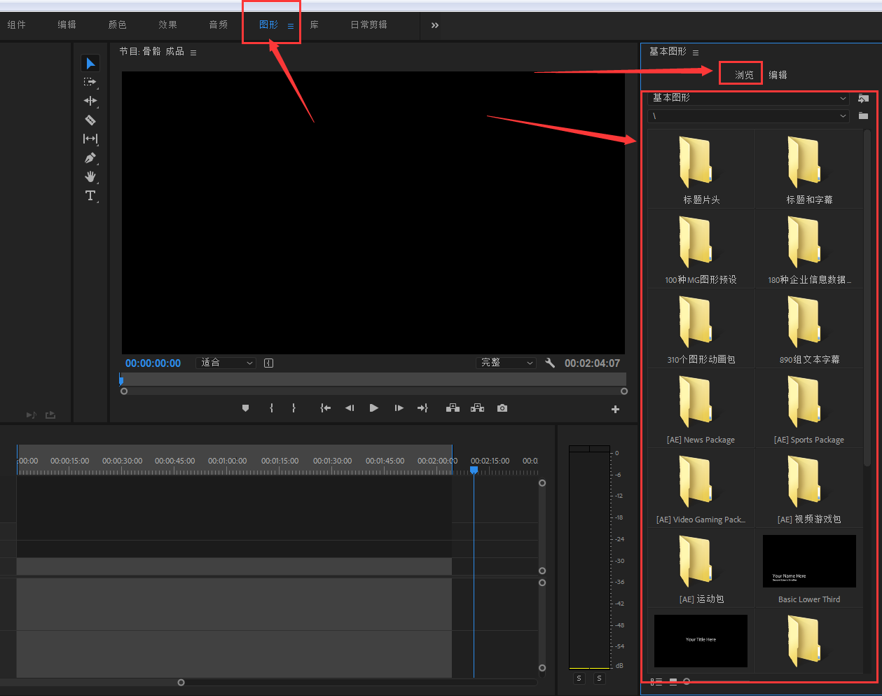Select the Razor tool in the toolbar

point(90,120)
